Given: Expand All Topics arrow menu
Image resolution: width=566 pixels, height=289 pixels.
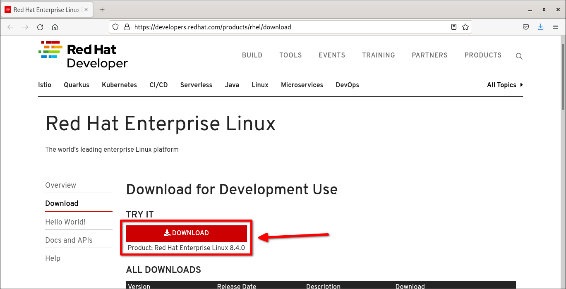Looking at the screenshot, I should [505, 85].
